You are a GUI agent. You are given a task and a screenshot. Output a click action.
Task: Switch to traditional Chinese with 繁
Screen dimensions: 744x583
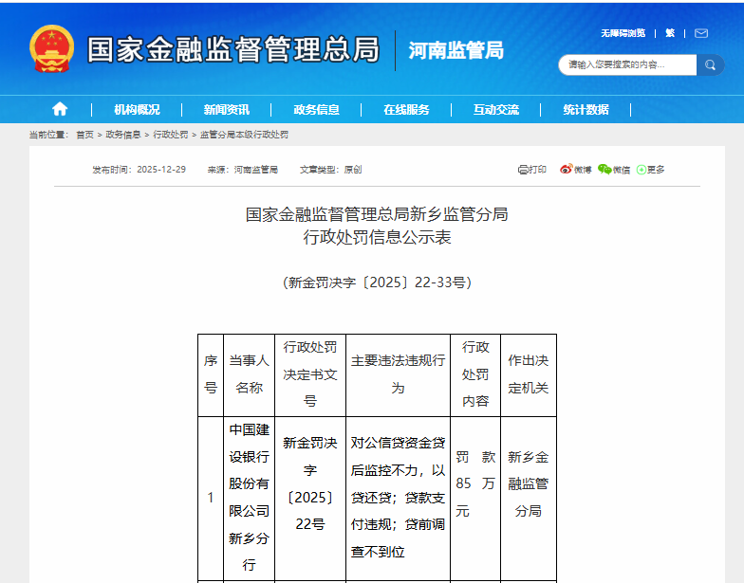click(x=670, y=33)
